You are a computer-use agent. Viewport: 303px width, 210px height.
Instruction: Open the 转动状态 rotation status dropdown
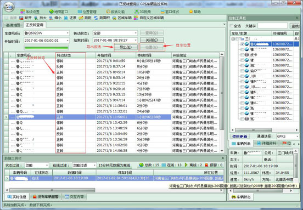click(136, 33)
